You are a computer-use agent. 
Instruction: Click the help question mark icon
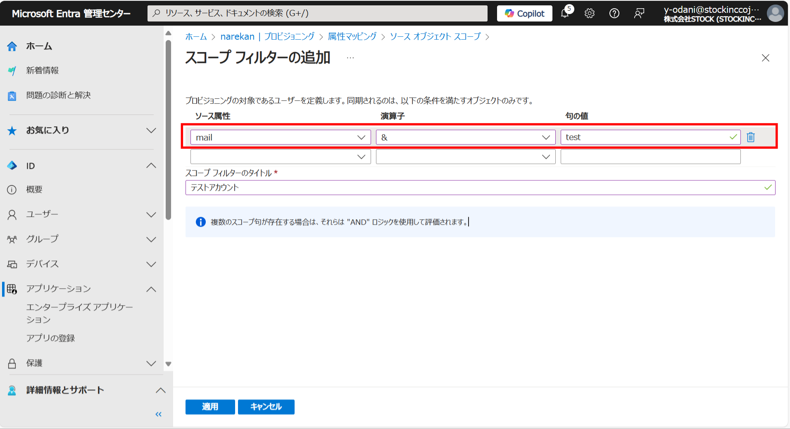coord(614,13)
